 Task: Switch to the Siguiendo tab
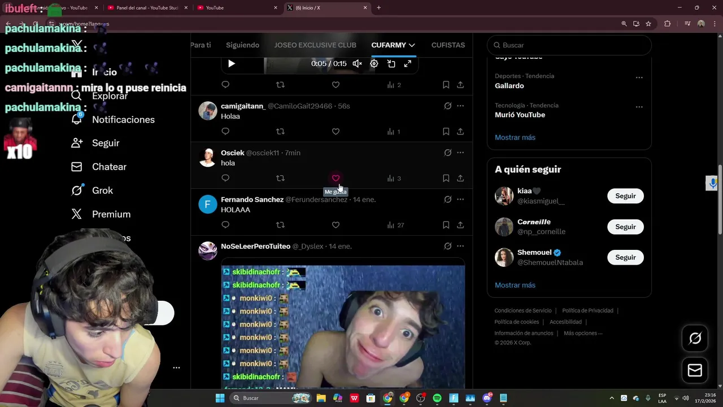(242, 45)
